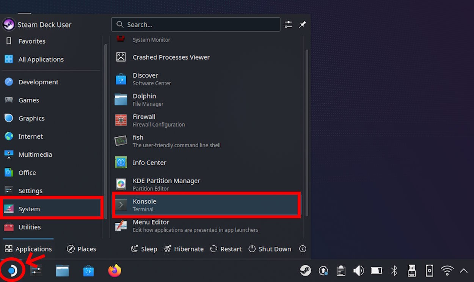Screen dimensions: 474x282
Task: Launch Dolphin file manager from taskbar
Action: click(x=62, y=271)
